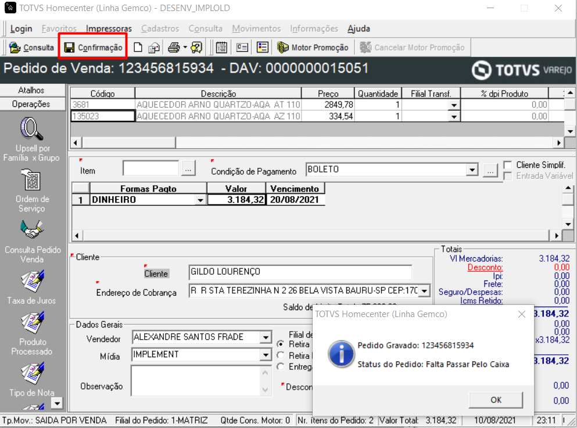
Task: Open the Login menu
Action: pos(21,28)
